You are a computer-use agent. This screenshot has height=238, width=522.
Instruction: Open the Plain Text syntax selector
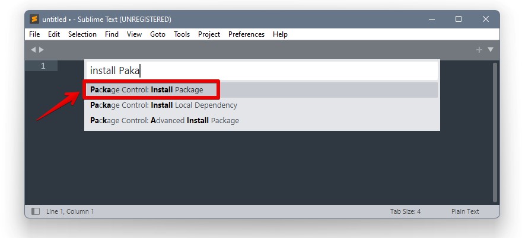465,211
